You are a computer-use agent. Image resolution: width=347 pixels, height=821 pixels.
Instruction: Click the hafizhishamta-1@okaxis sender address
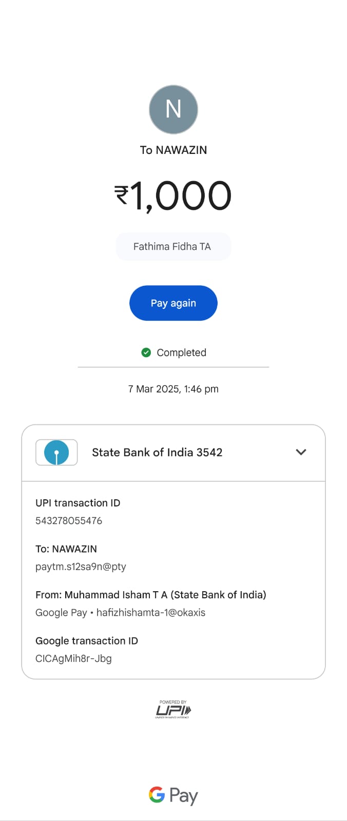150,613
